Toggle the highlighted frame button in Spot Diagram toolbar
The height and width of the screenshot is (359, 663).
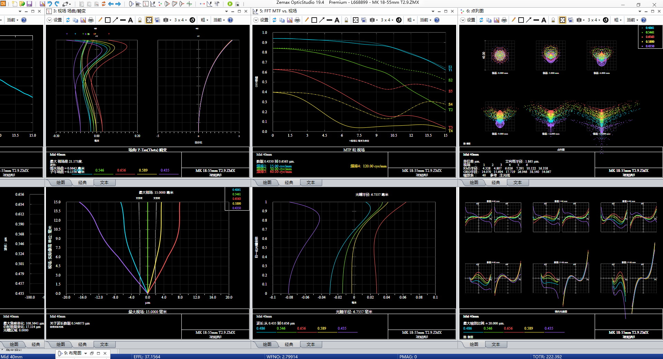point(563,20)
